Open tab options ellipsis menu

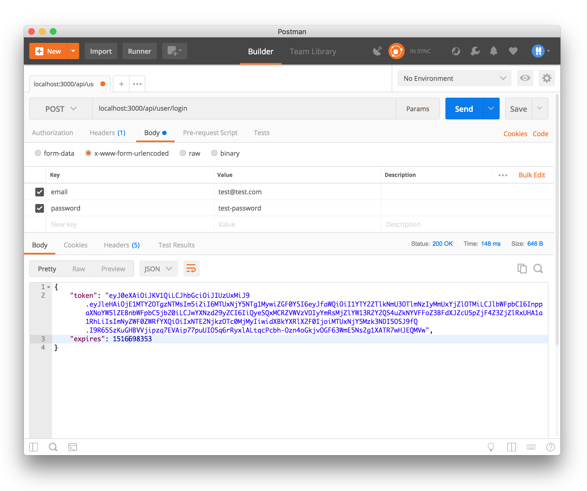point(137,84)
